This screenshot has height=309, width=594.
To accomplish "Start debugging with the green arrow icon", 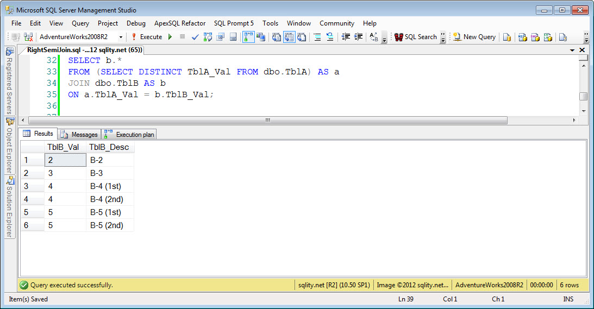I will click(170, 37).
